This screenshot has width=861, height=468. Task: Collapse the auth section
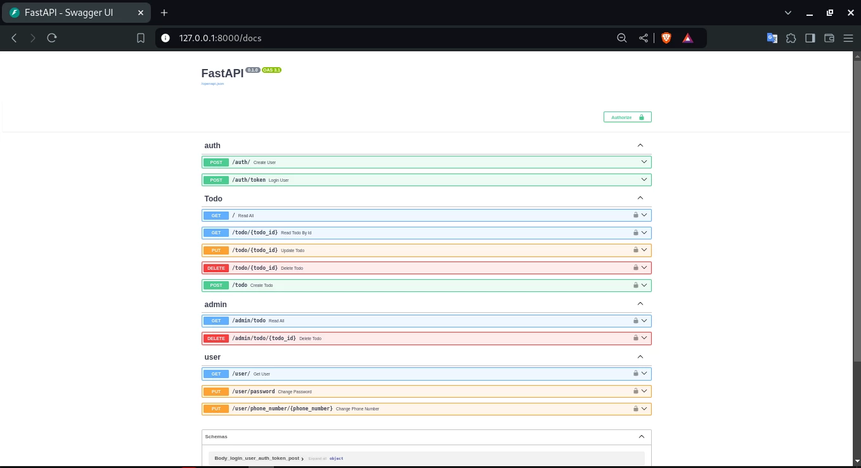[x=640, y=146]
